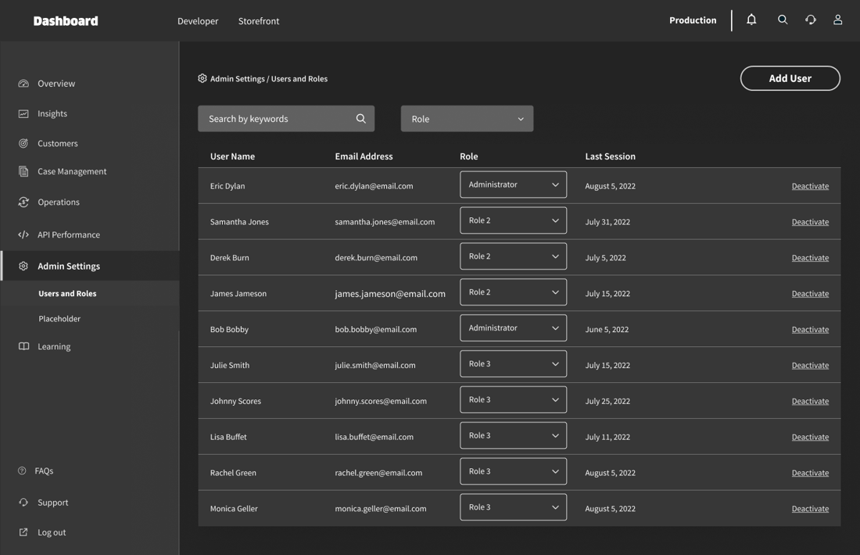Deactivate Samantha Jones's account
Image resolution: width=860 pixels, height=555 pixels.
pos(810,221)
